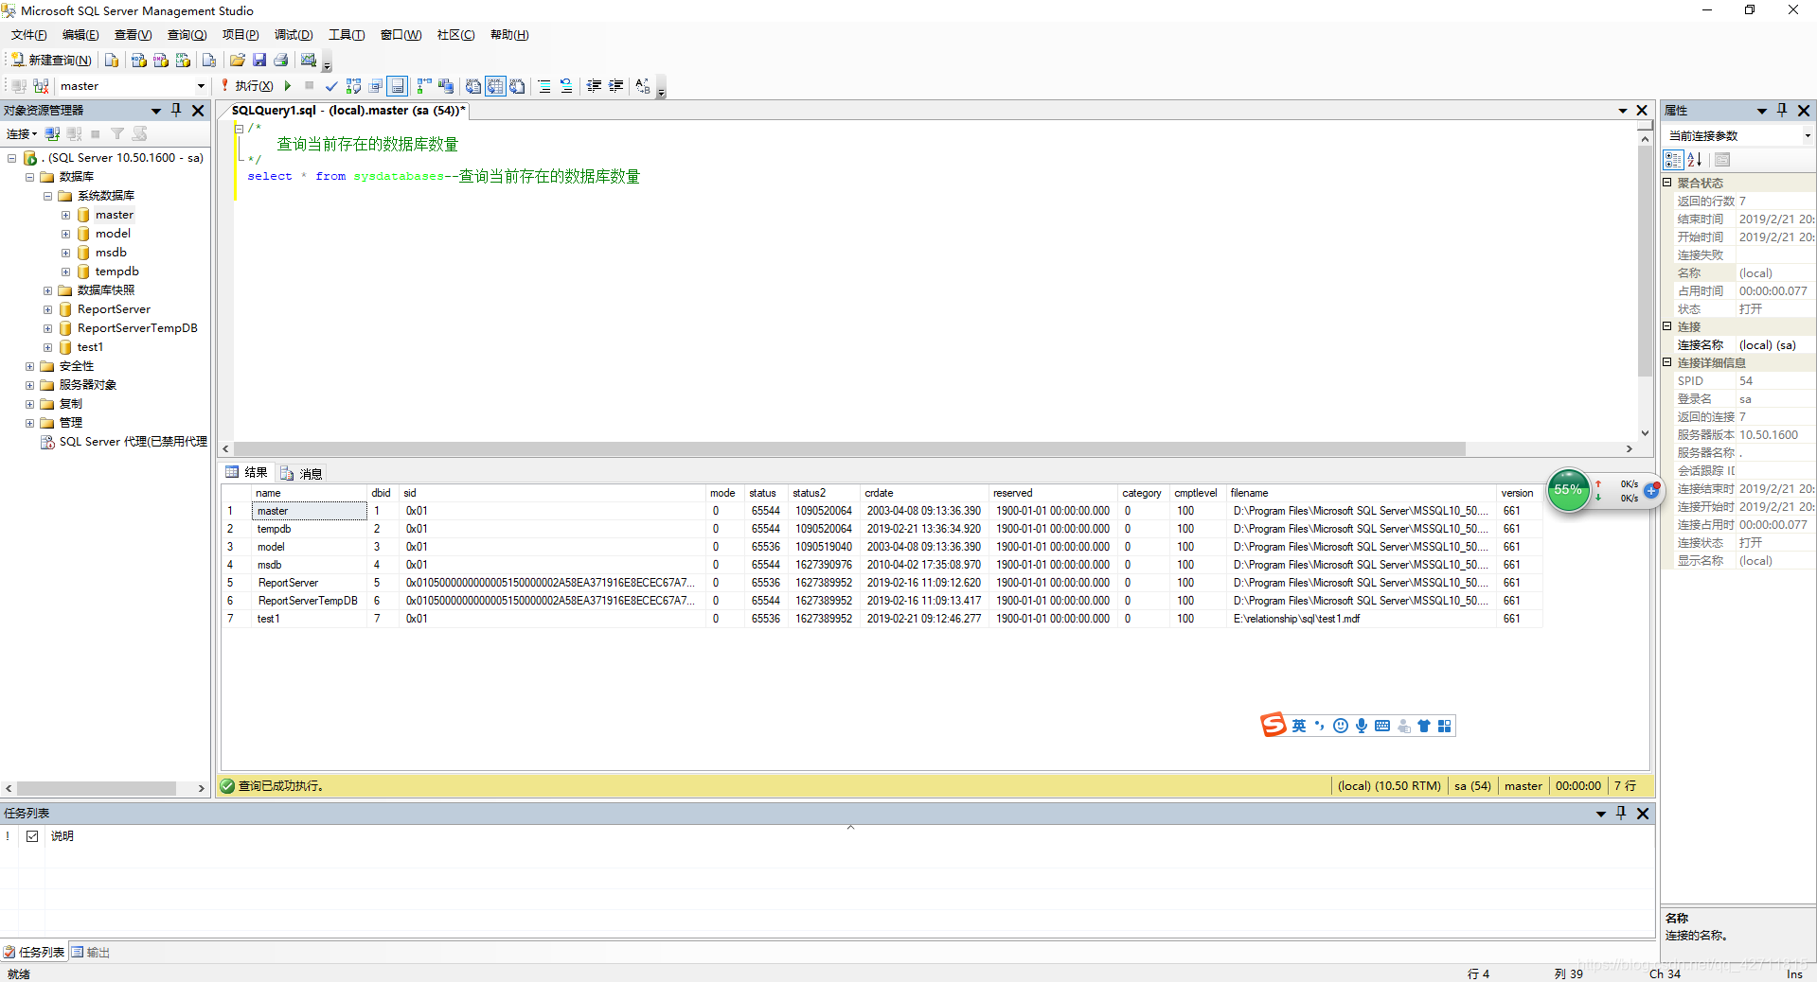
Task: Open the 文件(F) menu
Action: pyautogui.click(x=28, y=35)
